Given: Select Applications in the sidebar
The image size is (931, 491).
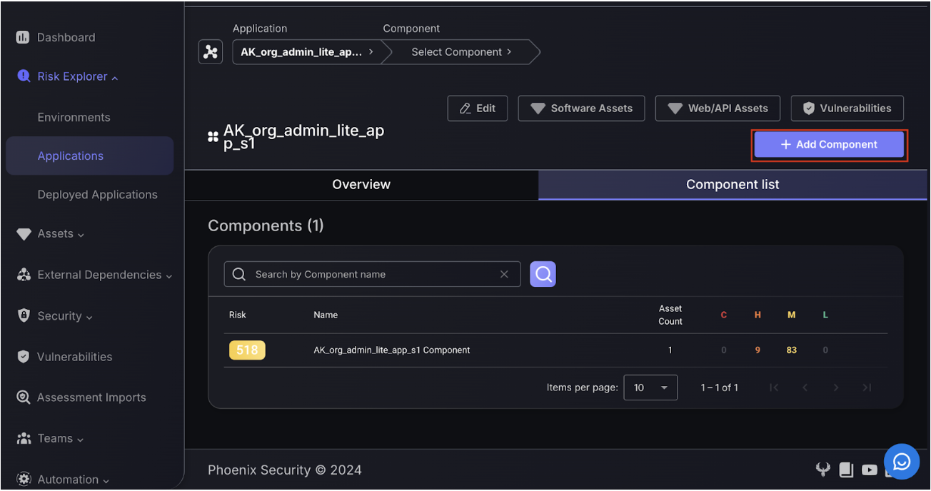Looking at the screenshot, I should click(x=90, y=156).
